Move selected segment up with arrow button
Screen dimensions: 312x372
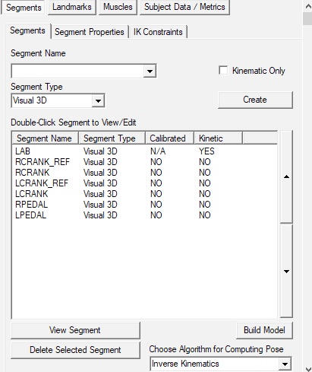click(286, 176)
